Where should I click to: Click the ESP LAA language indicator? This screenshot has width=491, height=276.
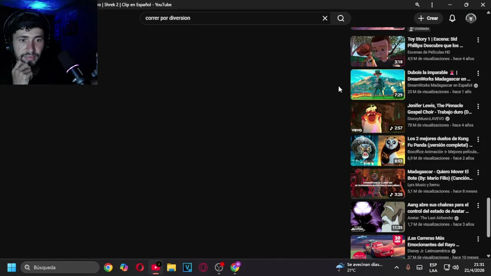pos(433,268)
